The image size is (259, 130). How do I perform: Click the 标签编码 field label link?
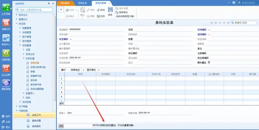(64, 39)
